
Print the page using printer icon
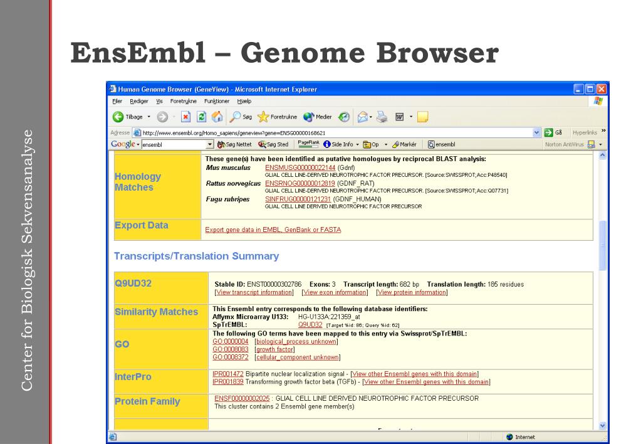tap(382, 117)
